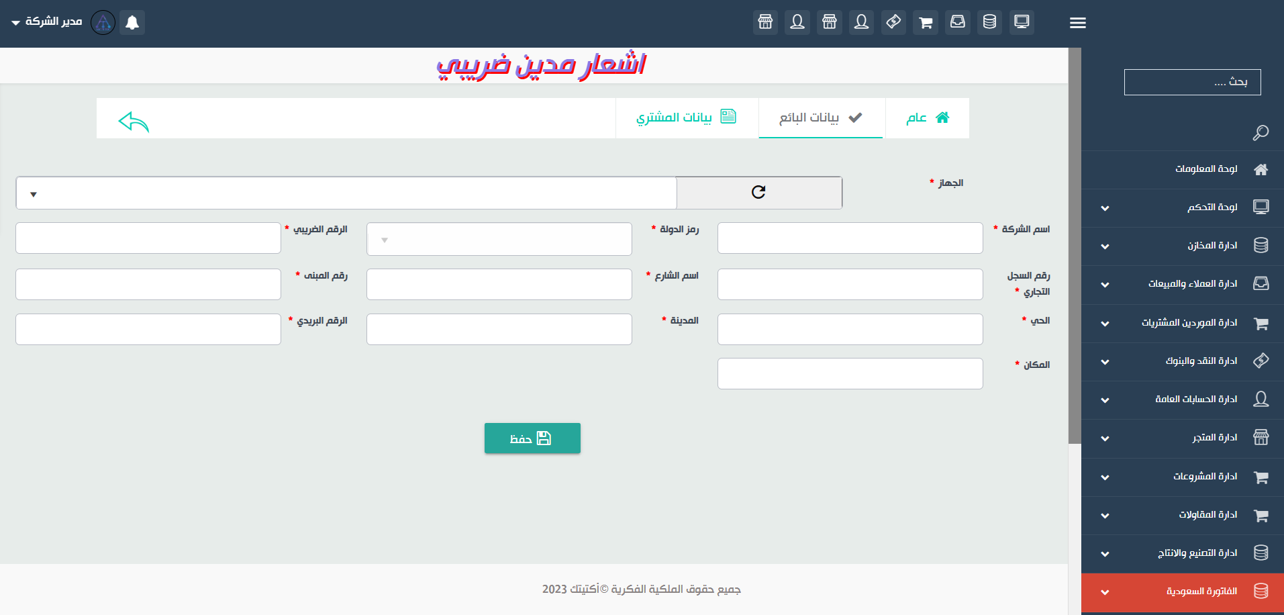Open the notifications bell
Viewport: 1284px width, 615px height.
[132, 22]
